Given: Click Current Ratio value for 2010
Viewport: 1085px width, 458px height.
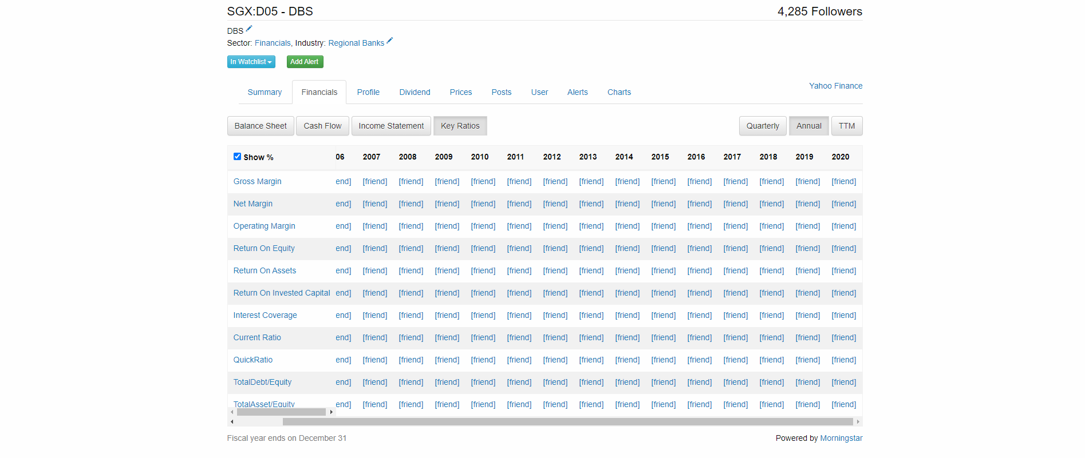Looking at the screenshot, I should click(483, 337).
